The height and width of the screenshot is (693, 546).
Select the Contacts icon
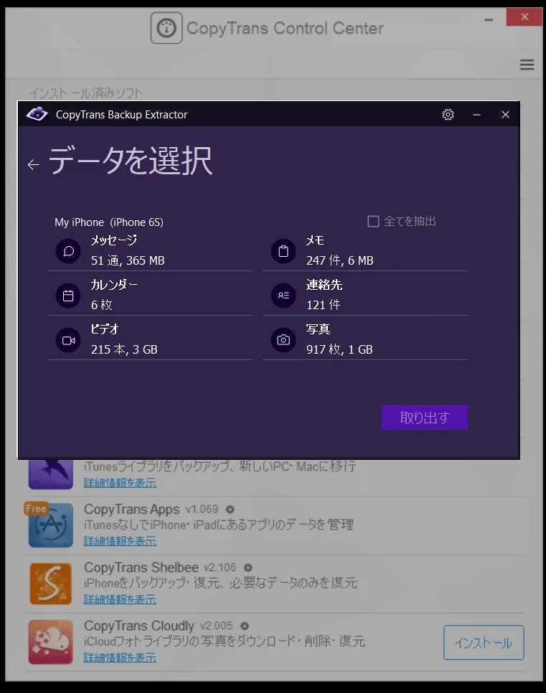283,296
